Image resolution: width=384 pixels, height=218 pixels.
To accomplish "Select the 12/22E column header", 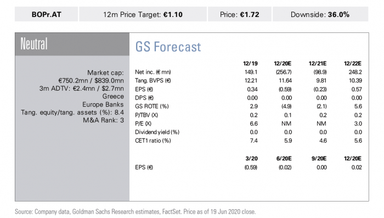I will point(352,64).
